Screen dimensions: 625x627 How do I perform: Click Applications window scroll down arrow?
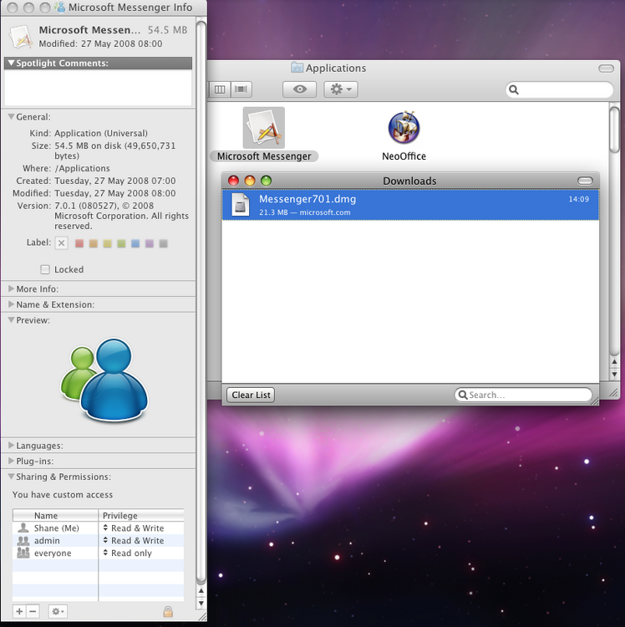click(x=615, y=375)
